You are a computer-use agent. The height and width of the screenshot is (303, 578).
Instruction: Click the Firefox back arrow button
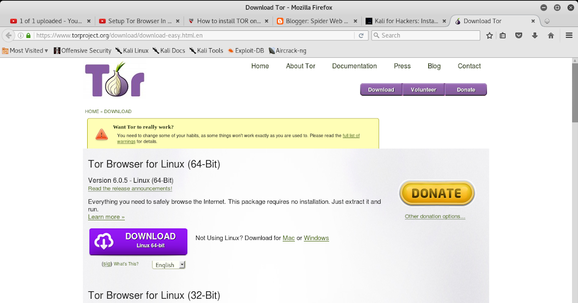(x=8, y=36)
